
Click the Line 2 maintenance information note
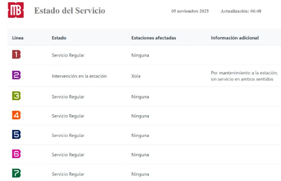coord(244,76)
